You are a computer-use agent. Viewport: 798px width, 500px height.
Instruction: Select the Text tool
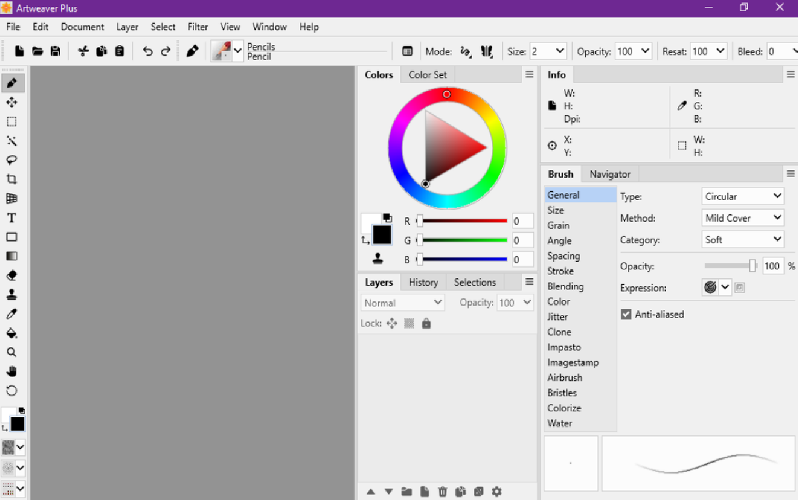(x=12, y=218)
